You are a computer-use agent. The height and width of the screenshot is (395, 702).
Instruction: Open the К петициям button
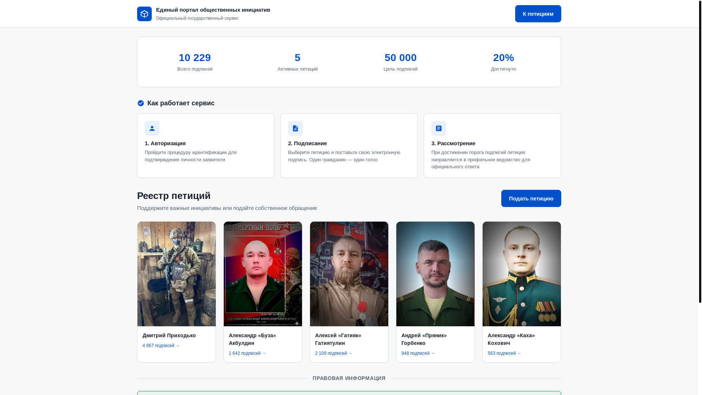(538, 14)
